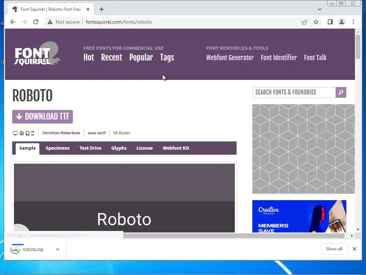
Task: Switch to the Specimens tab
Action: [x=58, y=148]
